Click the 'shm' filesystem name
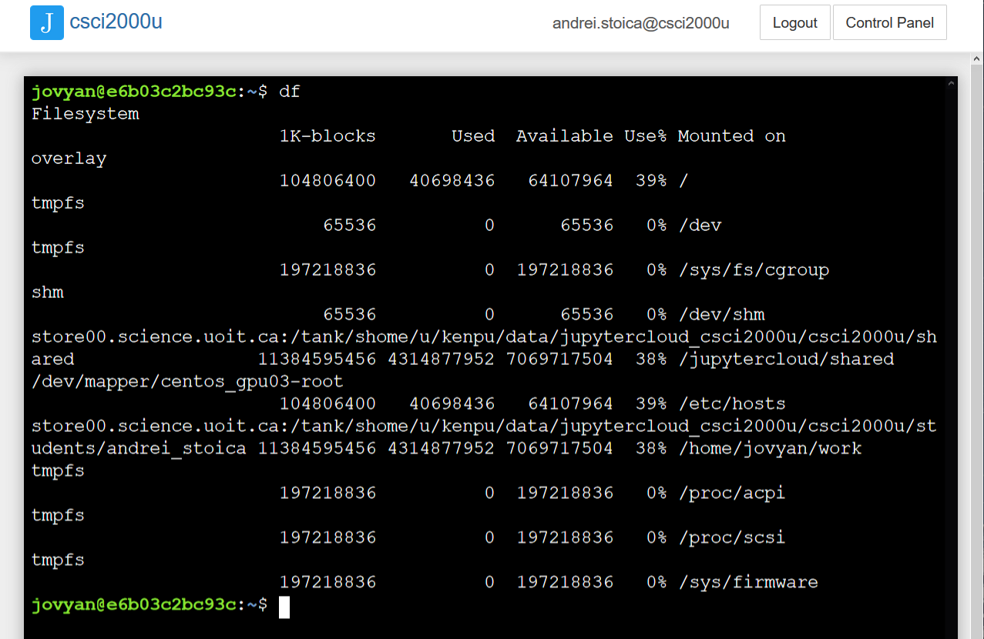 click(x=48, y=293)
